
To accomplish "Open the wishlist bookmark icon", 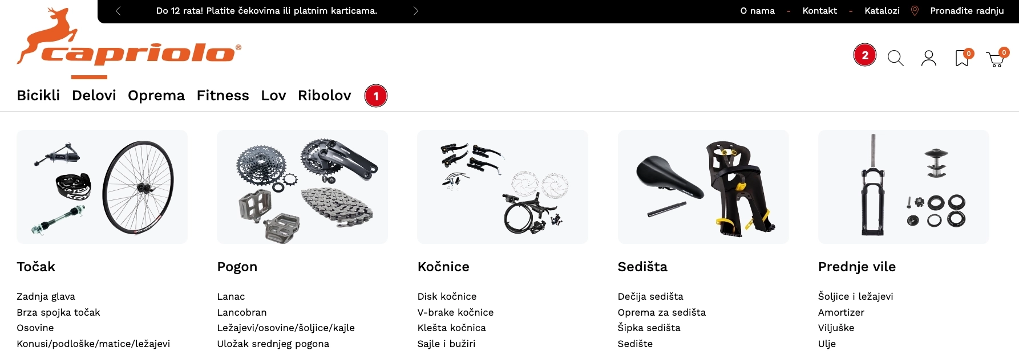I will pyautogui.click(x=962, y=58).
